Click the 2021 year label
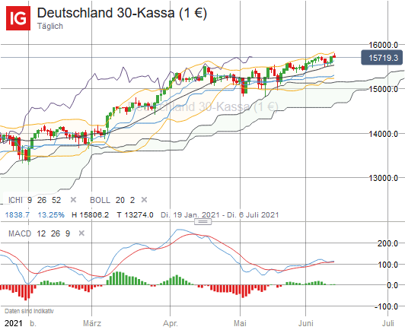405x330 pixels. pyautogui.click(x=14, y=323)
